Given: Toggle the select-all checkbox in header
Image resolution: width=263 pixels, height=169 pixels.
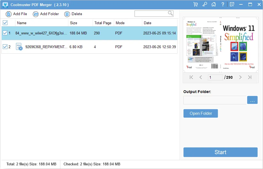Looking at the screenshot, I should pos(5,23).
